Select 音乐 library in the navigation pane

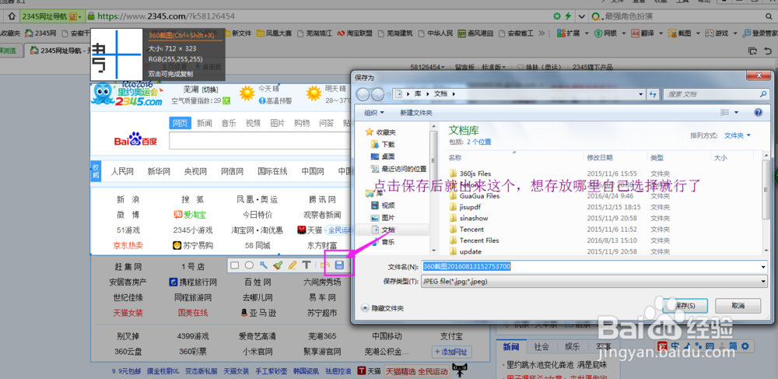pos(383,241)
